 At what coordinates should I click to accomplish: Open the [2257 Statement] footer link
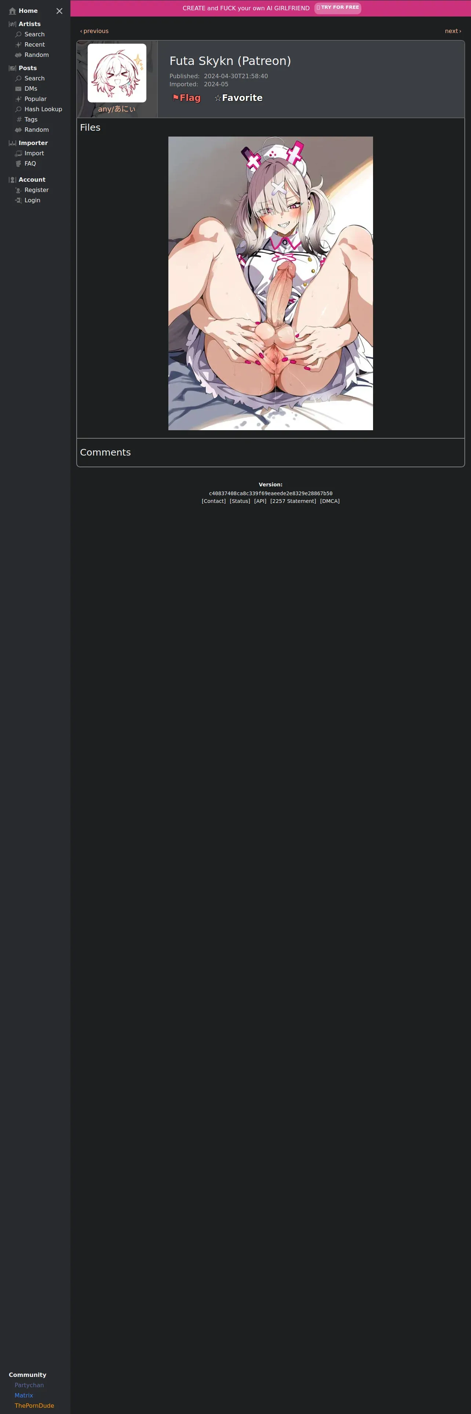(293, 501)
